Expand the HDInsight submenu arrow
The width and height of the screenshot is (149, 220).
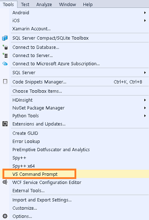pos(145,100)
